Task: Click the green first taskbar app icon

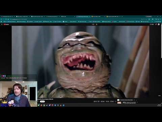Action: (39, 105)
